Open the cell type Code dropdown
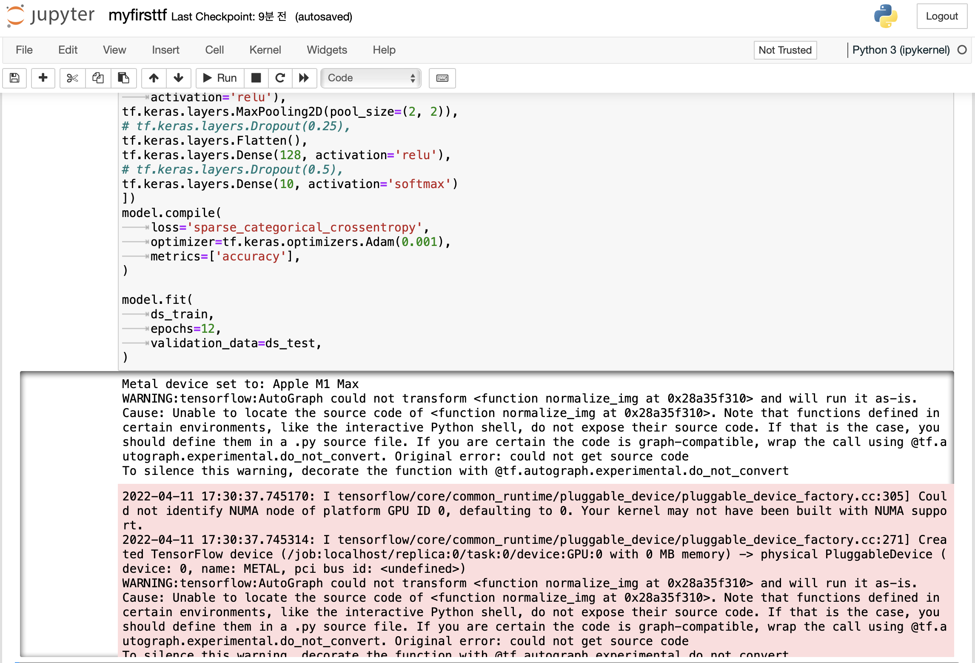Viewport: 975px width, 663px height. click(x=371, y=78)
